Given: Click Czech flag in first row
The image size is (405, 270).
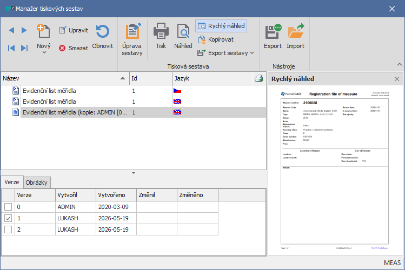Looking at the screenshot, I should pyautogui.click(x=177, y=91).
